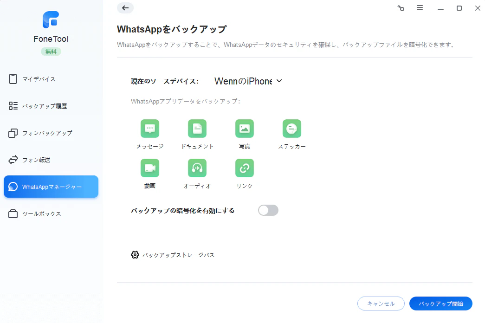
Task: Expand the WennのiPhone device dropdown
Action: pos(248,81)
